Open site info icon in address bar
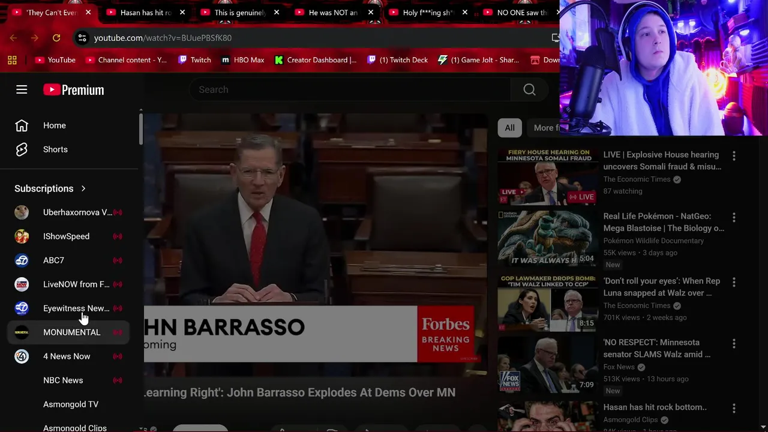Screen dimensions: 768x432 (82, 38)
